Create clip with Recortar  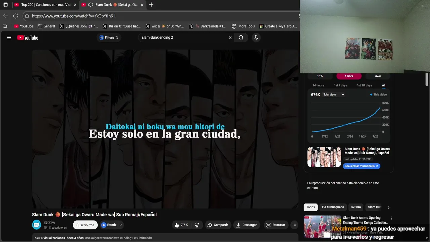pos(275,225)
